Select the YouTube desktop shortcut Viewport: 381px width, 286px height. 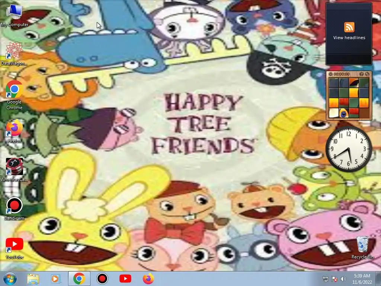pyautogui.click(x=14, y=248)
